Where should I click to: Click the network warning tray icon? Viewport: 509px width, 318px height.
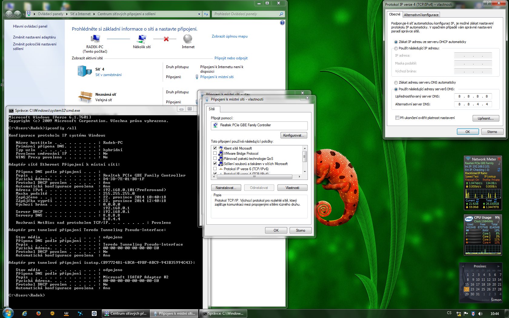pos(459,313)
